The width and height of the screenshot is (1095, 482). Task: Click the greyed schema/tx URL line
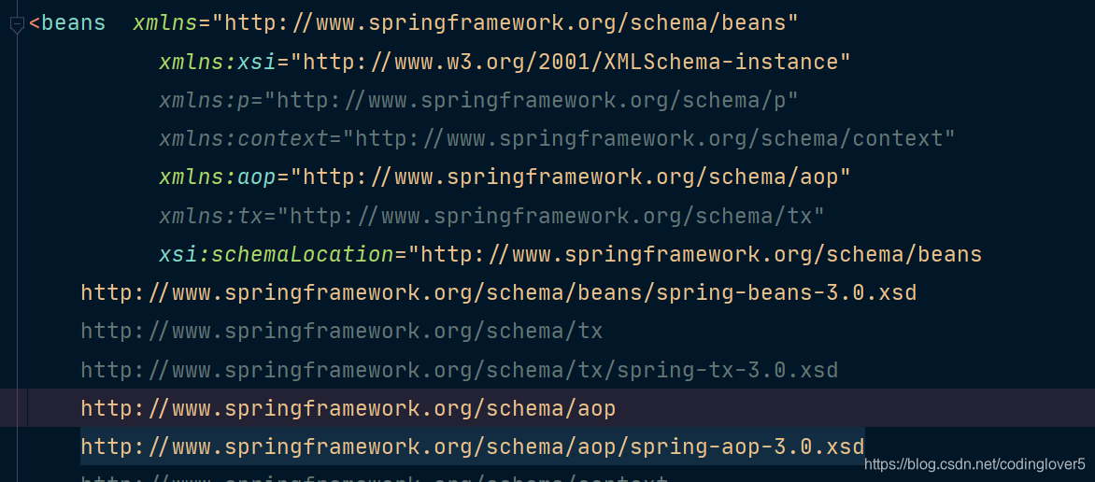pos(342,331)
